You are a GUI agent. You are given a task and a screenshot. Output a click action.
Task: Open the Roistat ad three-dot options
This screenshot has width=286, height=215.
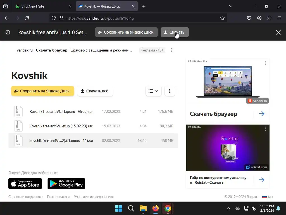tap(265, 129)
